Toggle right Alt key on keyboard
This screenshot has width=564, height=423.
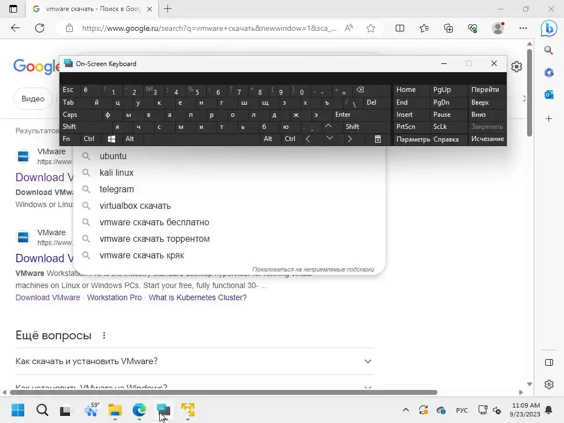pos(271,139)
